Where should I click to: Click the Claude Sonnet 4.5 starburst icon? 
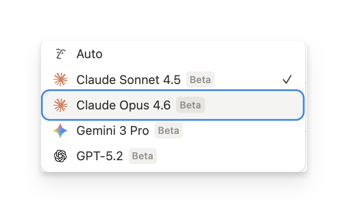(x=60, y=80)
